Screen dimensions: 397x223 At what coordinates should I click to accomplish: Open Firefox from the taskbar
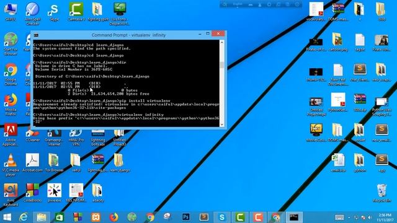coord(114,217)
